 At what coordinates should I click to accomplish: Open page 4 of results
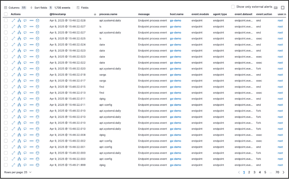tap(260, 172)
